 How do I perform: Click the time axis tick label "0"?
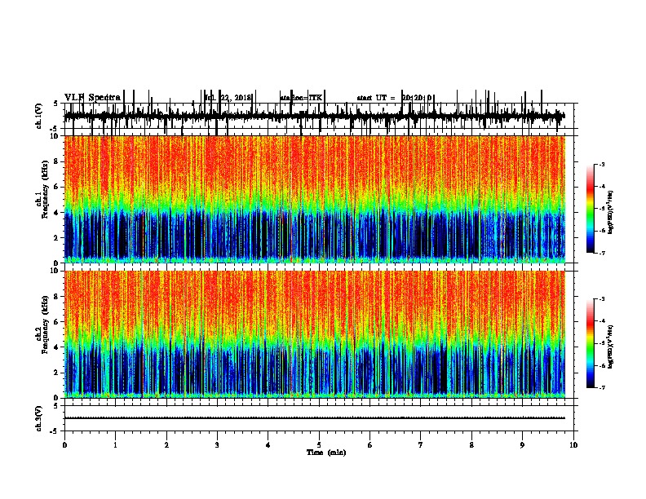point(64,445)
